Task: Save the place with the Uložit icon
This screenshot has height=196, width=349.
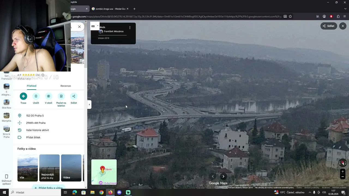Action: pyautogui.click(x=36, y=96)
